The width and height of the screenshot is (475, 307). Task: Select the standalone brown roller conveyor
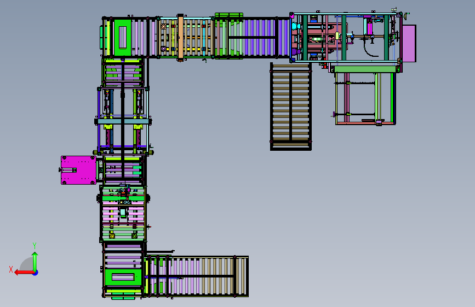point(291,107)
